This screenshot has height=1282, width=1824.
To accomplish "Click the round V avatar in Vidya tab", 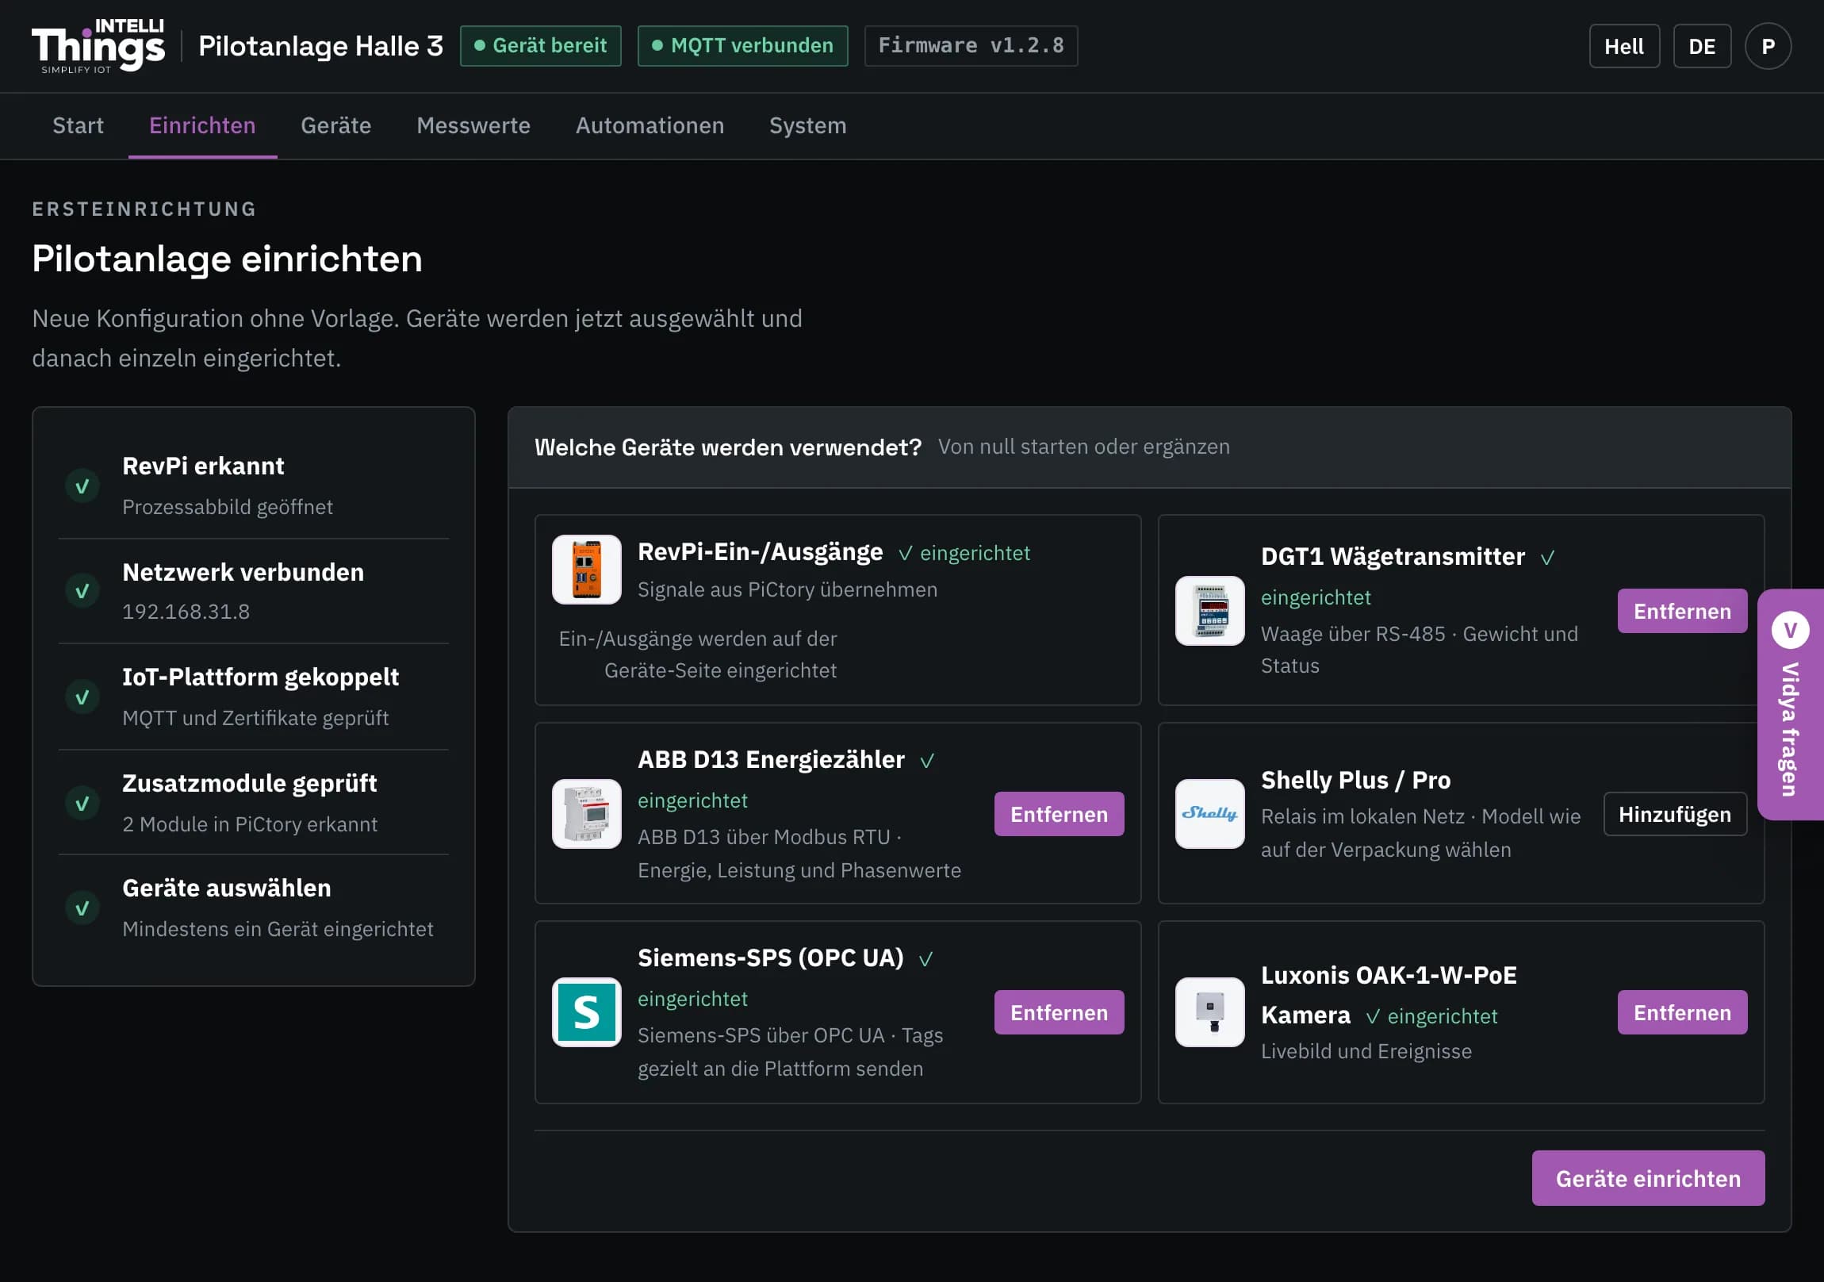I will pos(1791,630).
